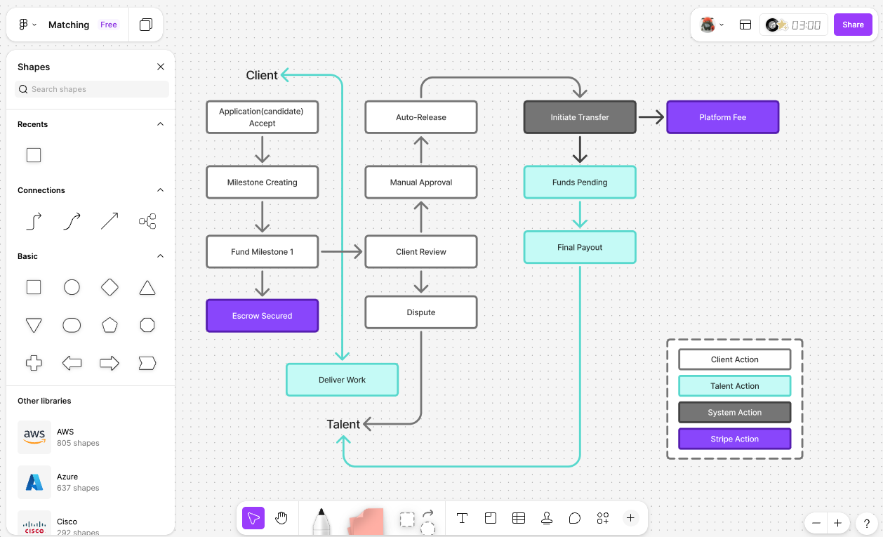The image size is (883, 537).
Task: Collapse the Recents section
Action: click(160, 124)
